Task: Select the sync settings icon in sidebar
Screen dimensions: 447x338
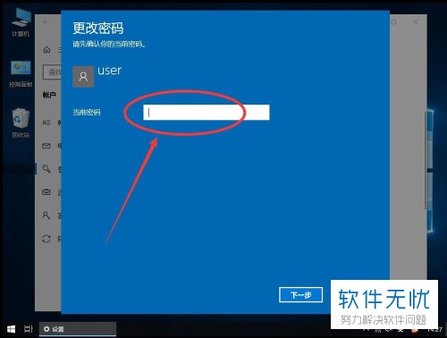Action: [46, 239]
